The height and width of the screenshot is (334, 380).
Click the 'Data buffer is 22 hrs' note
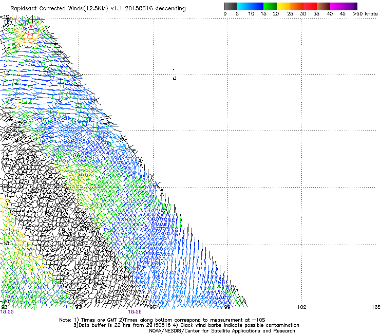pyautogui.click(x=186, y=325)
